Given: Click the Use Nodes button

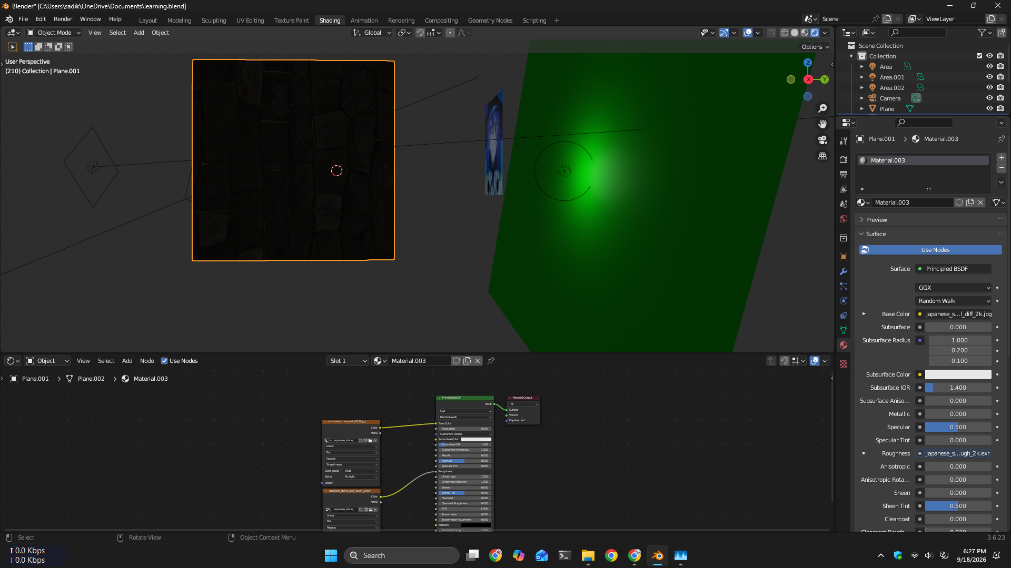Looking at the screenshot, I should (930, 250).
